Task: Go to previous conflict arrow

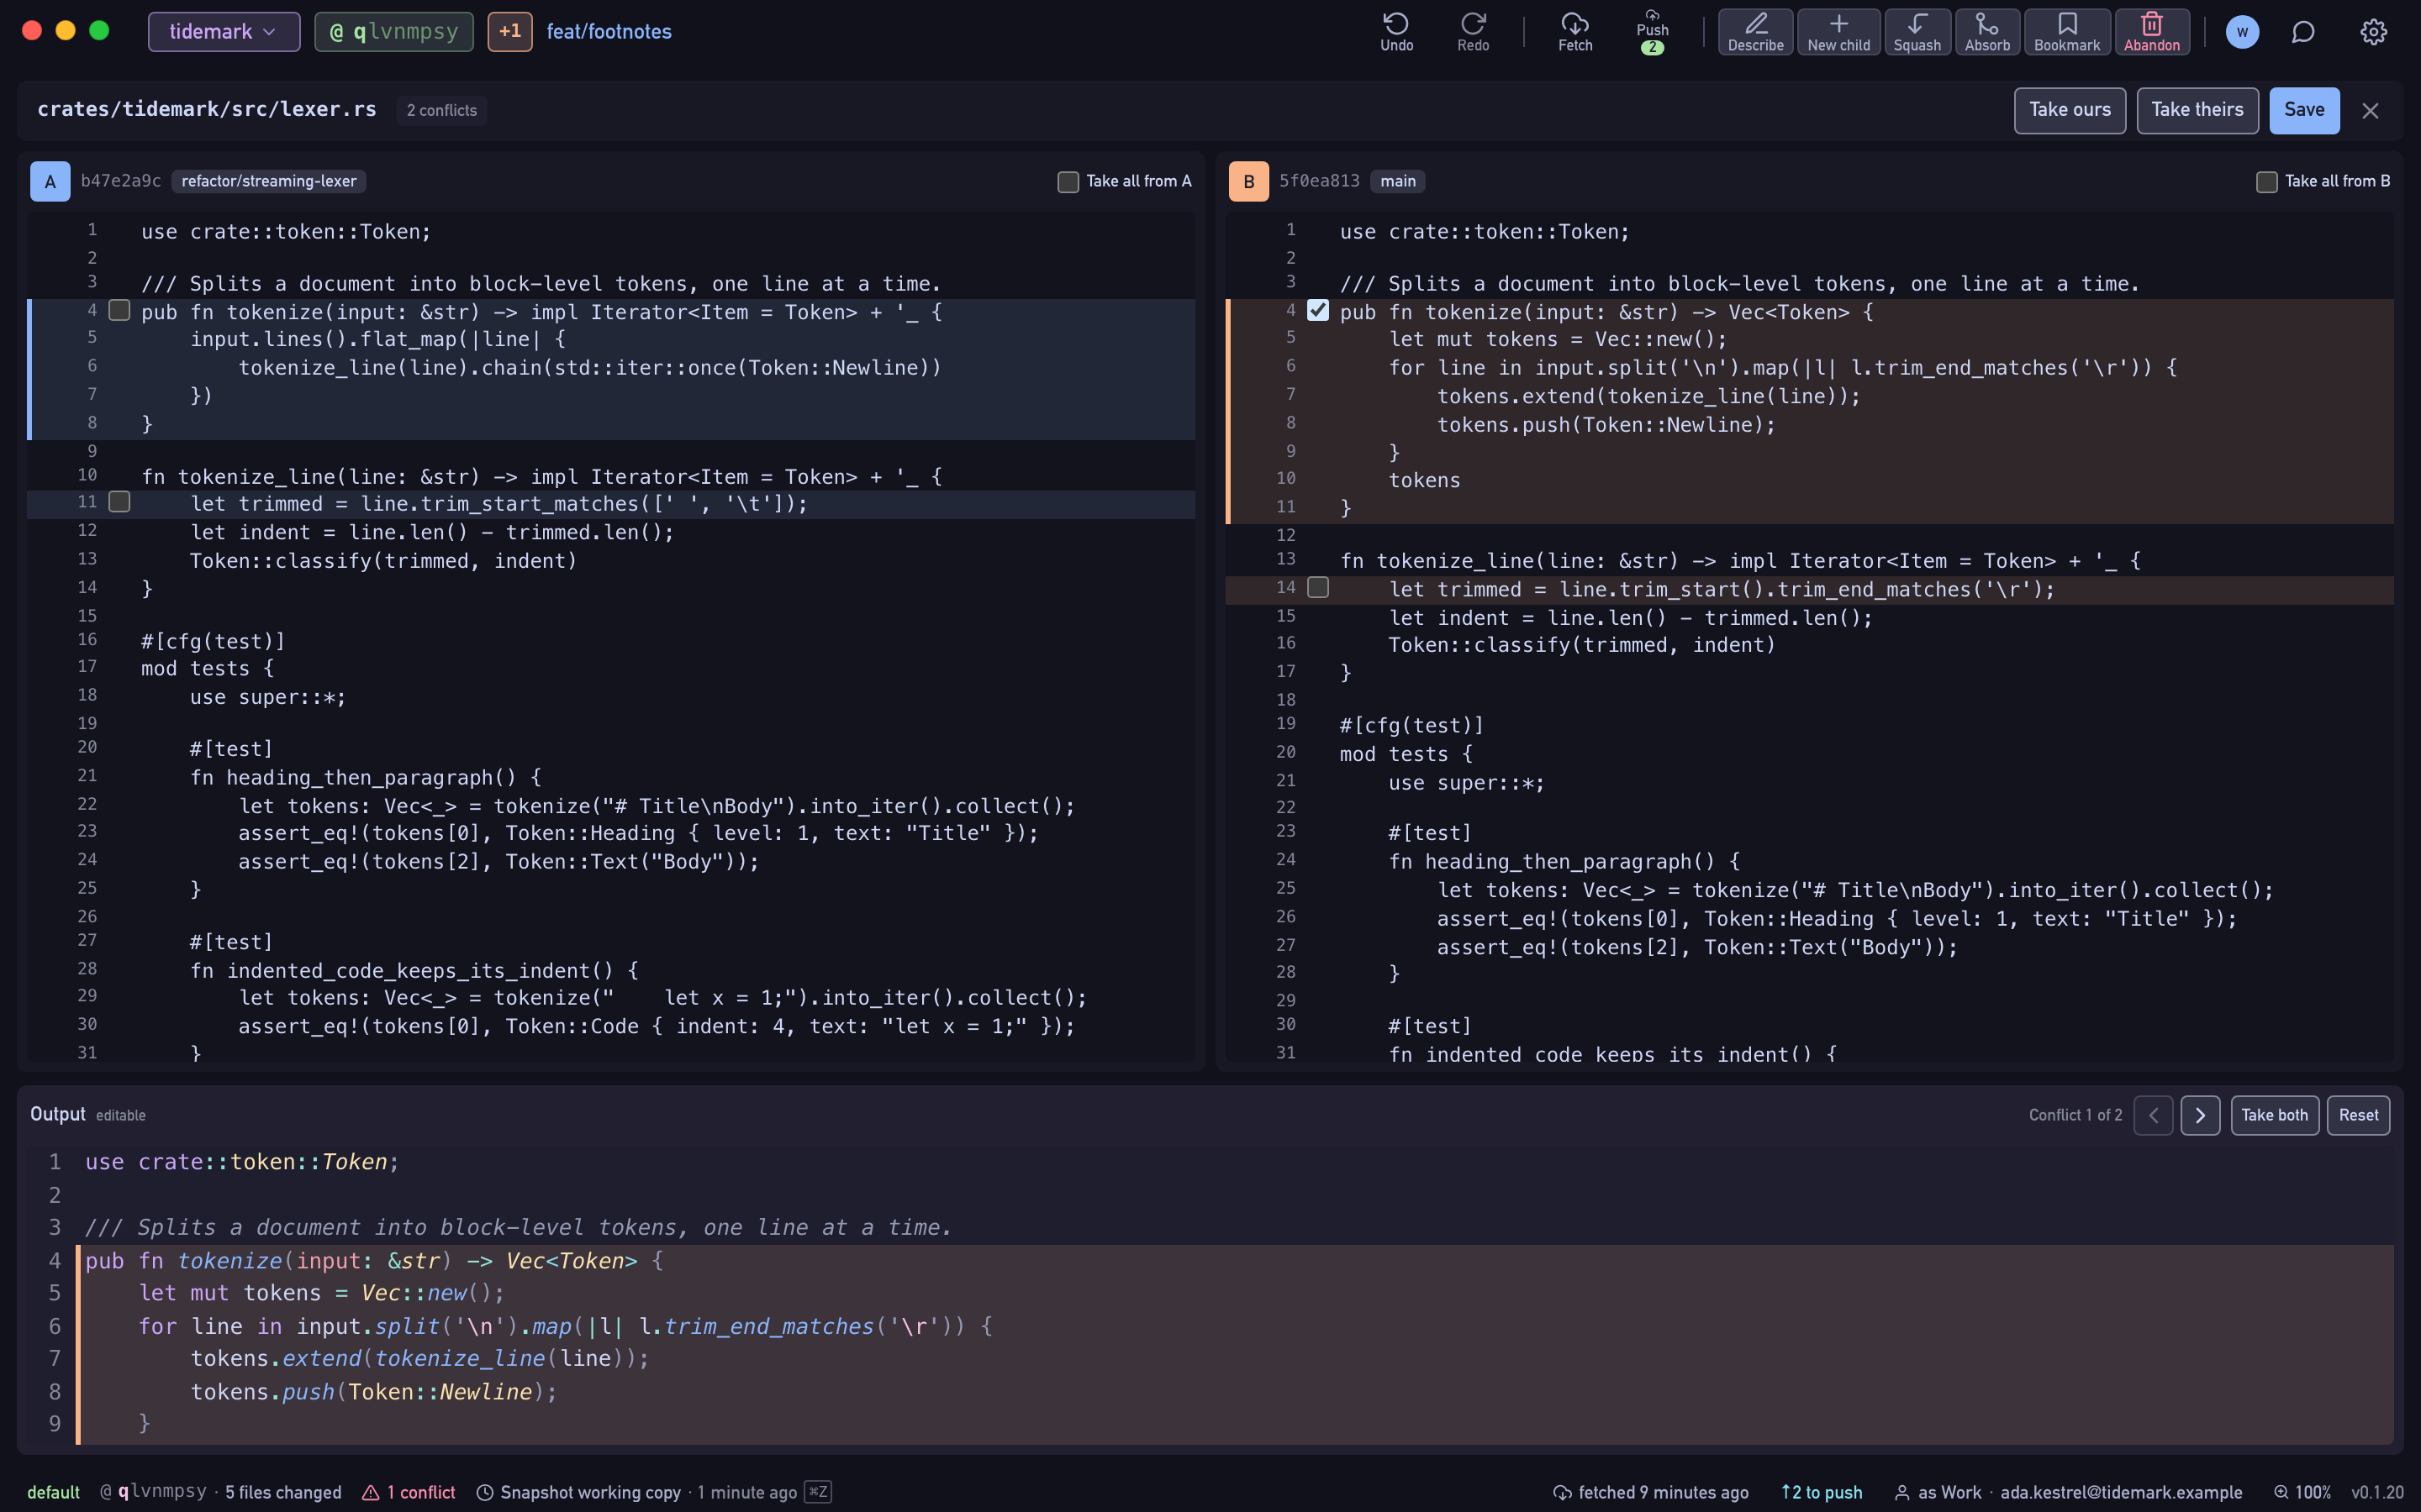Action: (x=2153, y=1115)
